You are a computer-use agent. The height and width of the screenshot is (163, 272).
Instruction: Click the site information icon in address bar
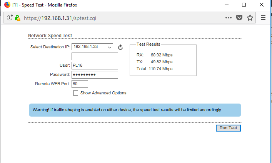(x=10, y=18)
